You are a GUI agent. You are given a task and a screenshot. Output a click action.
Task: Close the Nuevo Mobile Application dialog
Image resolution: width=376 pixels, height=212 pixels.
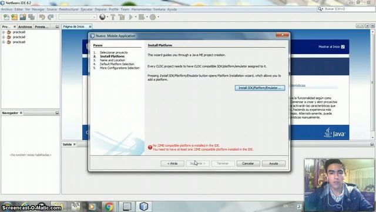282,35
